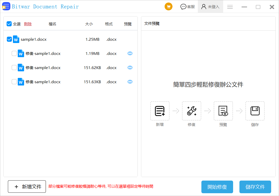This screenshot has width=279, height=196.
Task: Click the 修復 wrench step icon
Action: coord(191,111)
